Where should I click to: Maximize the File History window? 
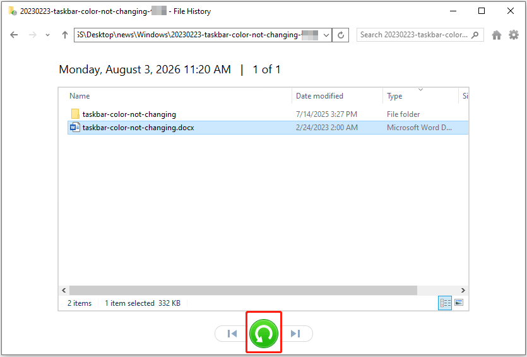click(x=482, y=11)
